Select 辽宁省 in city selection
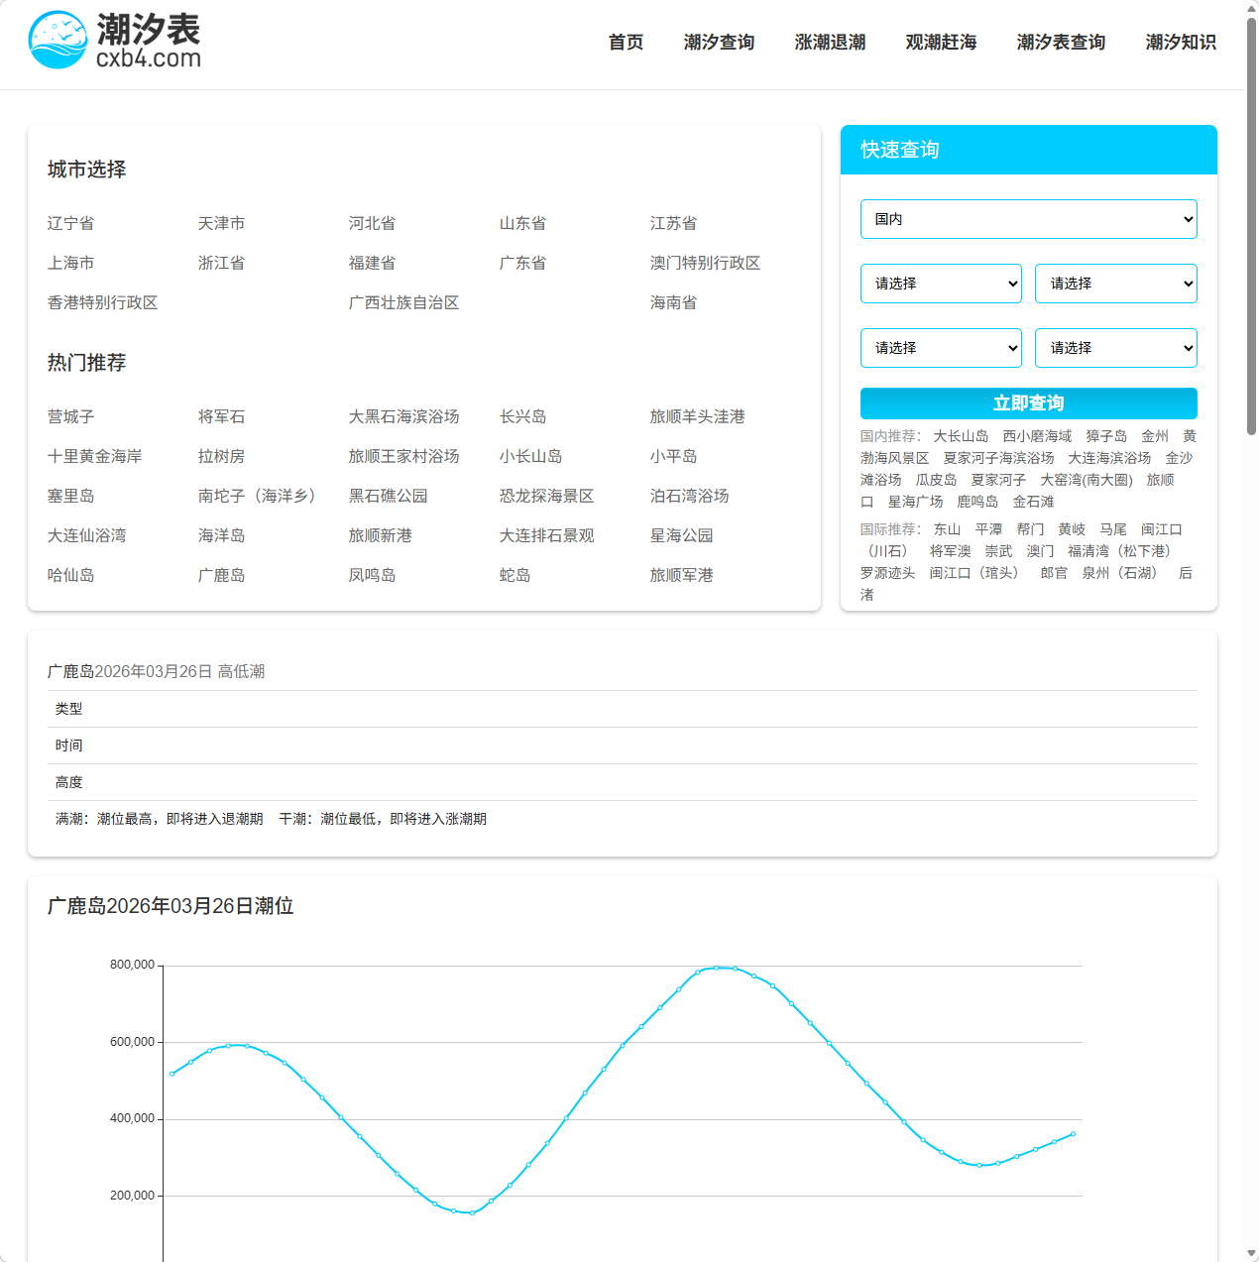The image size is (1259, 1262). tap(69, 223)
